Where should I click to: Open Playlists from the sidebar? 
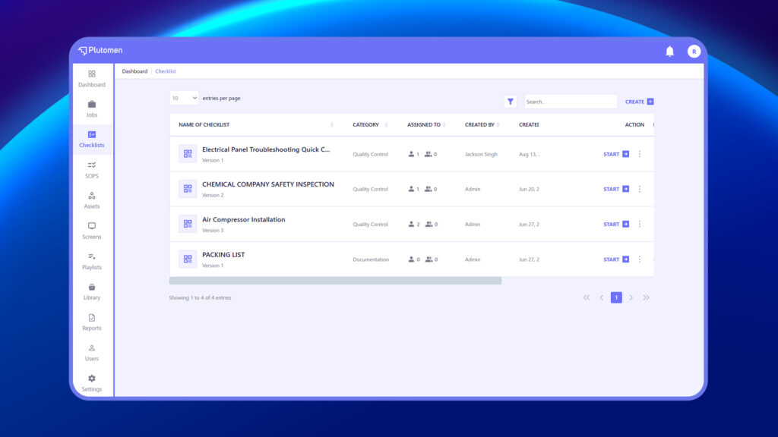coord(92,261)
